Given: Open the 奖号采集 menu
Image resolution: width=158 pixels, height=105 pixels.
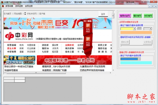Looking at the screenshot, I should pyautogui.click(x=9, y=6).
